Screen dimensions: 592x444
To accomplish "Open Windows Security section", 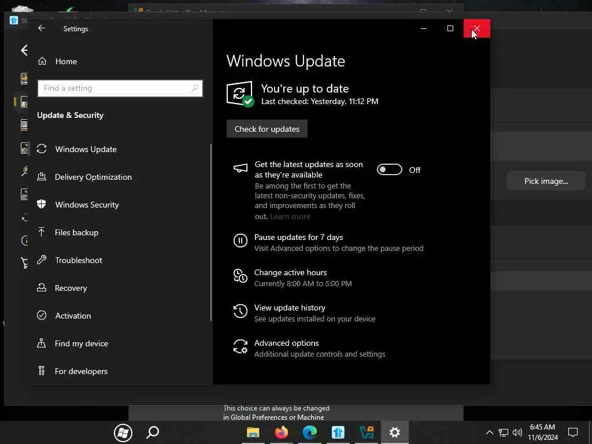I will [x=87, y=205].
